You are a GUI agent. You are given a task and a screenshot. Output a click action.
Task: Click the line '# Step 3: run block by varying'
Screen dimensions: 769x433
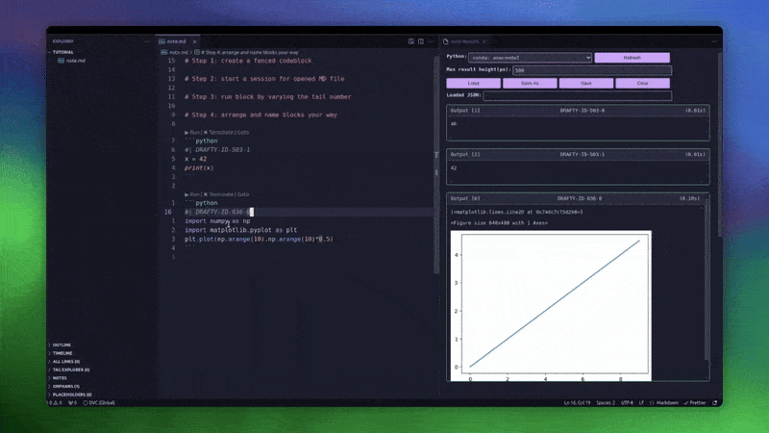pyautogui.click(x=268, y=97)
